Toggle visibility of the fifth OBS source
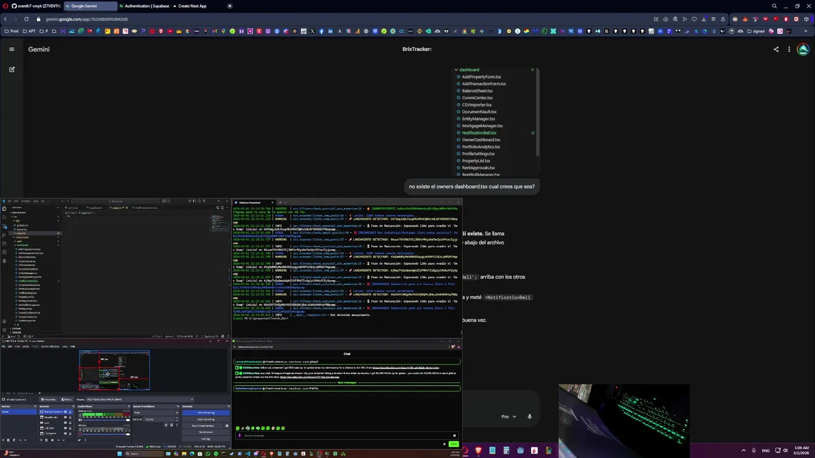This screenshot has height=458, width=815. pyautogui.click(x=66, y=433)
